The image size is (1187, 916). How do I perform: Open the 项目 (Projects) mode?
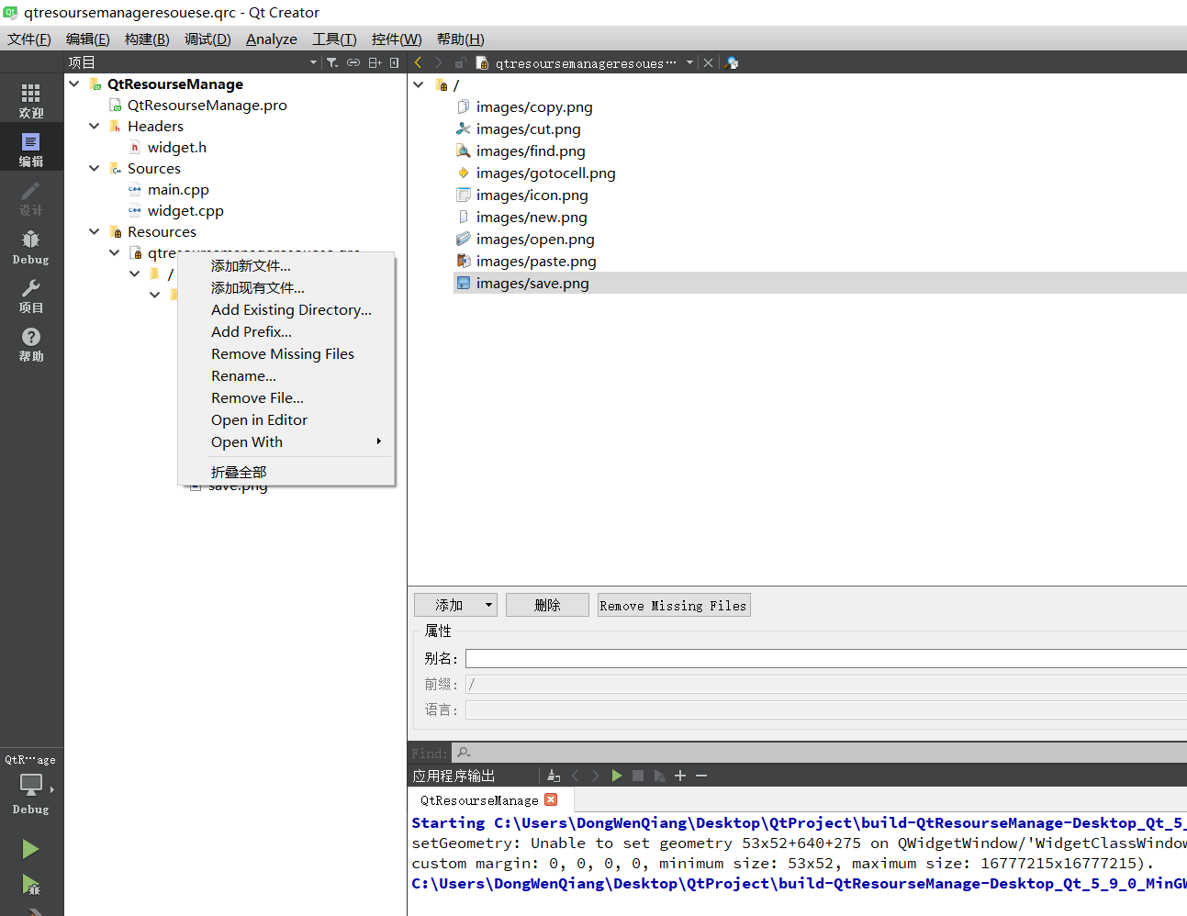tap(31, 296)
